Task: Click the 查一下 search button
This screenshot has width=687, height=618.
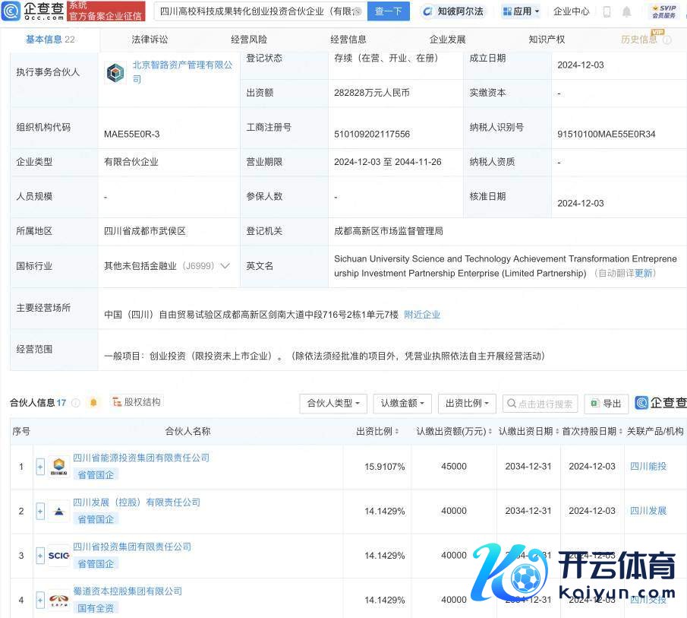Action: pos(388,11)
